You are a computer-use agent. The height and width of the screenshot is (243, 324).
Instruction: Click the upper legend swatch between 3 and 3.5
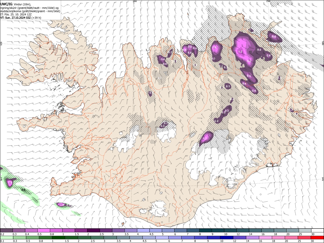click(x=118, y=231)
